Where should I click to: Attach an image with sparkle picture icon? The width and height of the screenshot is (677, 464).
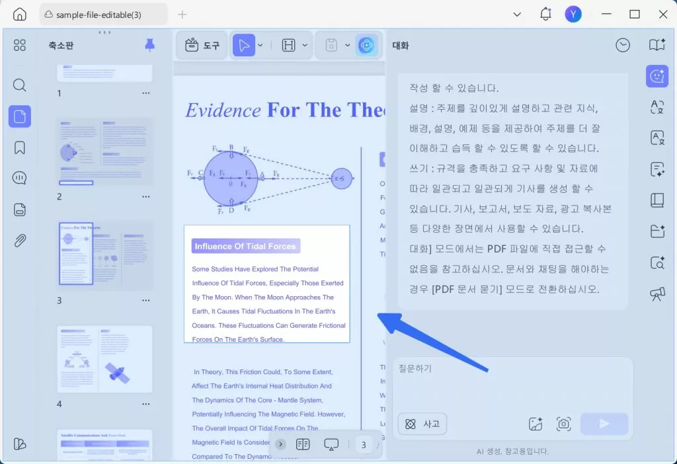(536, 424)
